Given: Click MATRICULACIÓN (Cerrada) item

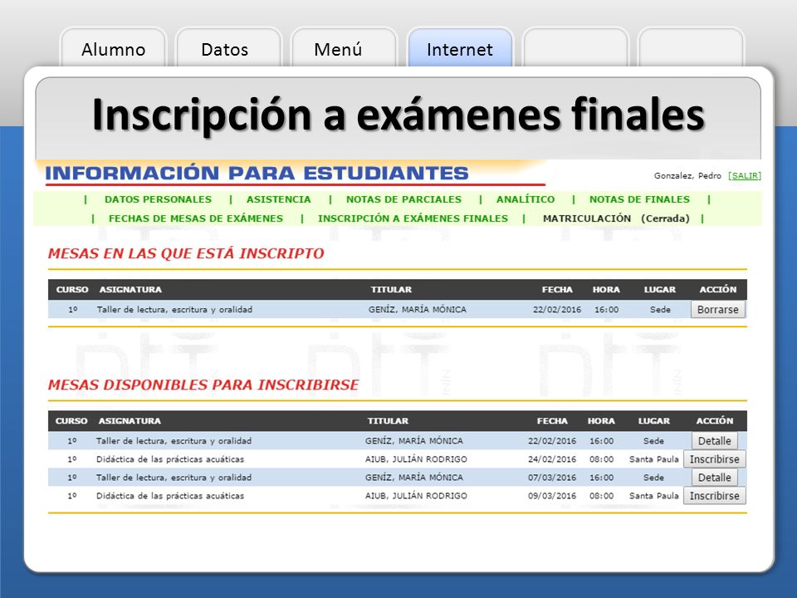Looking at the screenshot, I should [616, 218].
